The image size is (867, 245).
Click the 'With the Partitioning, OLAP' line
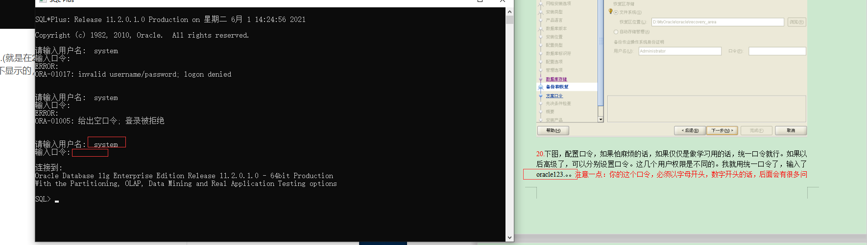[x=186, y=184]
